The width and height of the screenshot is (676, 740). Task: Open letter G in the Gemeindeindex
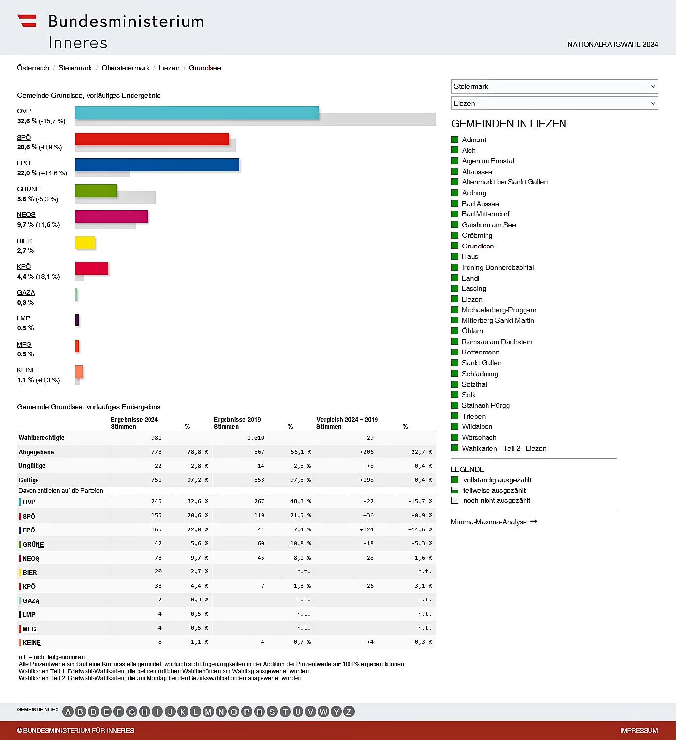click(x=132, y=712)
